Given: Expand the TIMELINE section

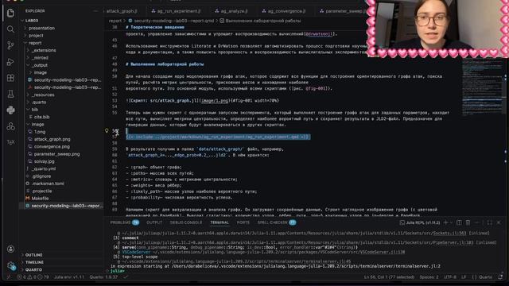Looking at the screenshot, I should click(34, 262).
